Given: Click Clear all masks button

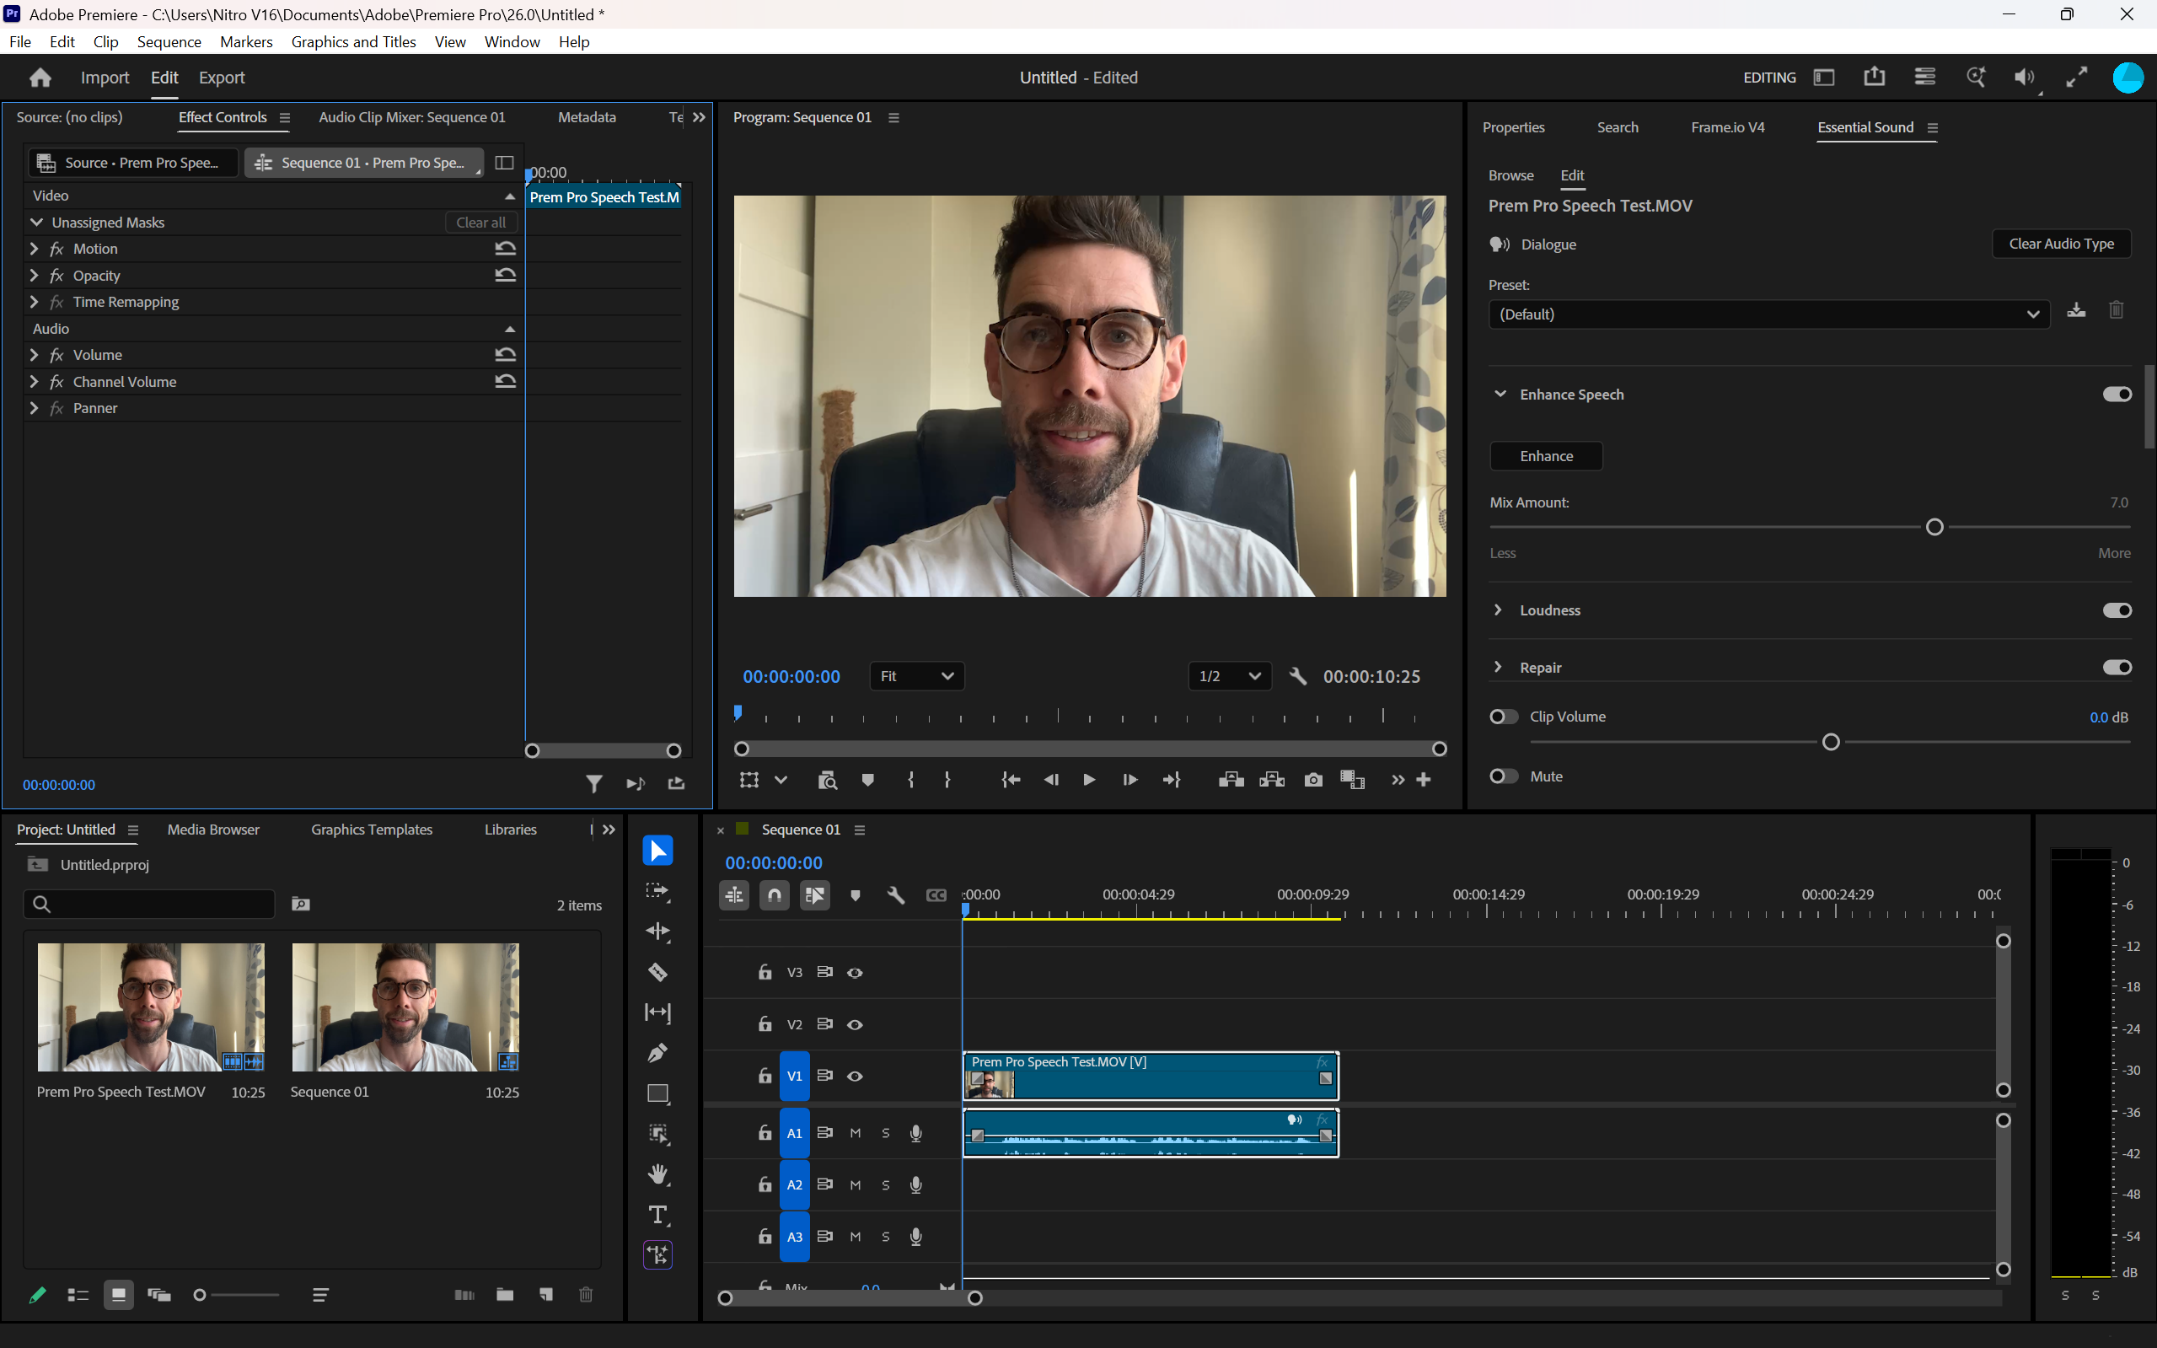Looking at the screenshot, I should click(480, 222).
